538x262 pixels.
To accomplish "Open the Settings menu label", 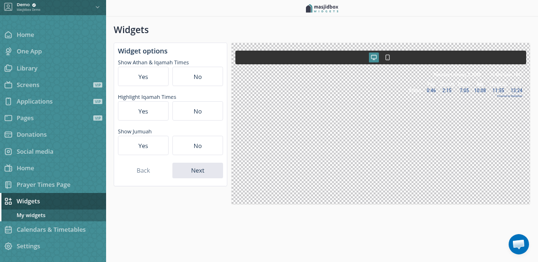I will click(x=28, y=246).
